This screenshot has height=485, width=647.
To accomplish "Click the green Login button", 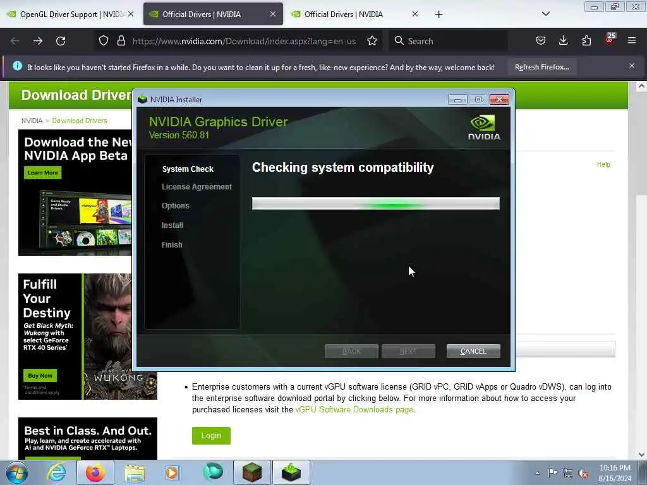I will coord(211,436).
